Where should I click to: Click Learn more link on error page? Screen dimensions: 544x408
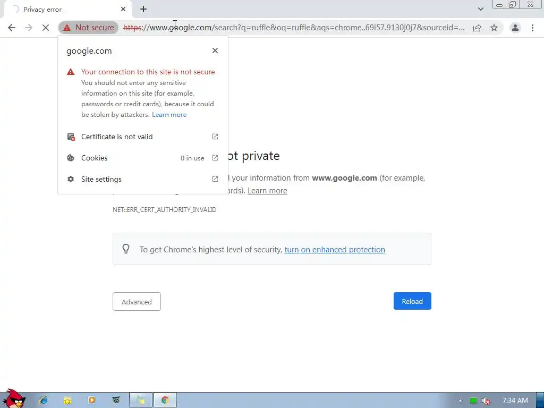(x=267, y=191)
